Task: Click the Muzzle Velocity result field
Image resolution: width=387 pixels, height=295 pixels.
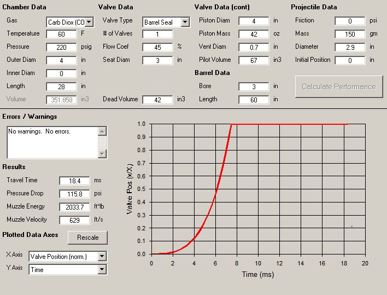Action: click(x=74, y=220)
